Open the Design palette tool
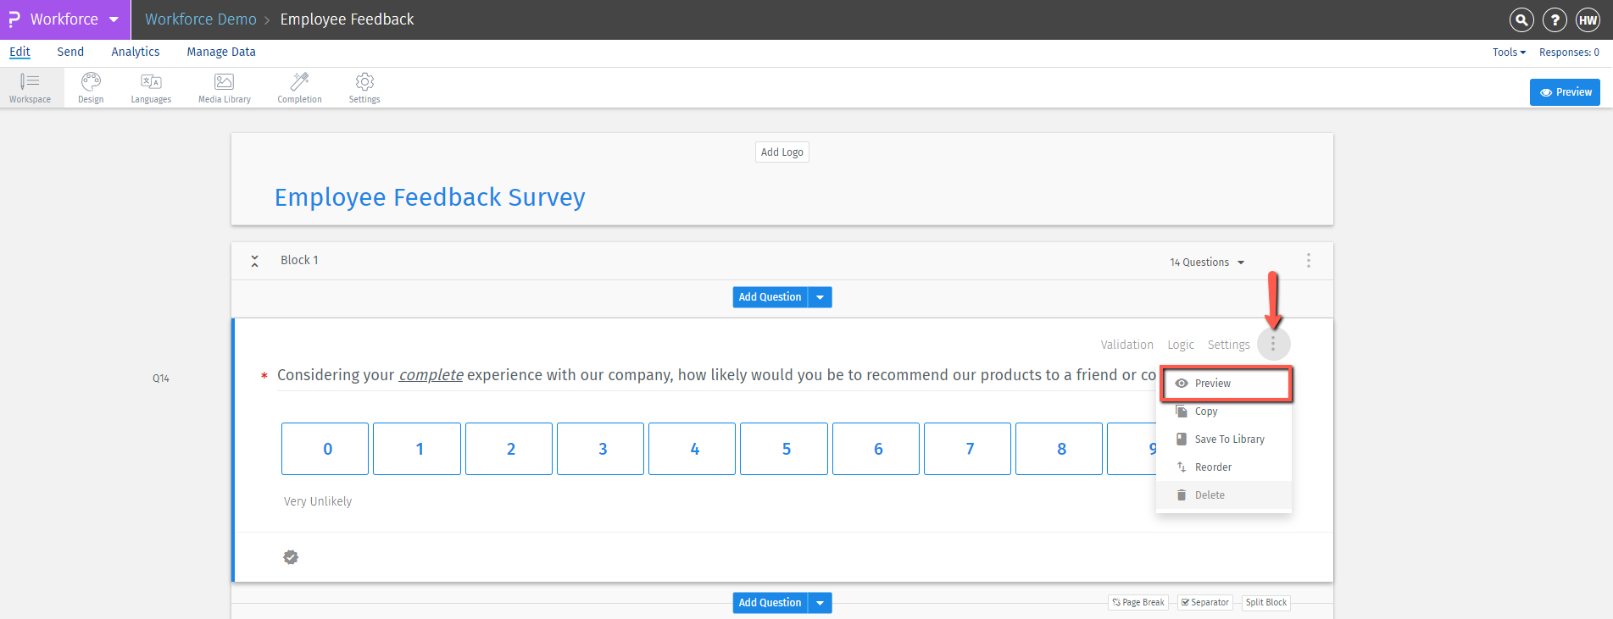The image size is (1613, 619). [91, 88]
